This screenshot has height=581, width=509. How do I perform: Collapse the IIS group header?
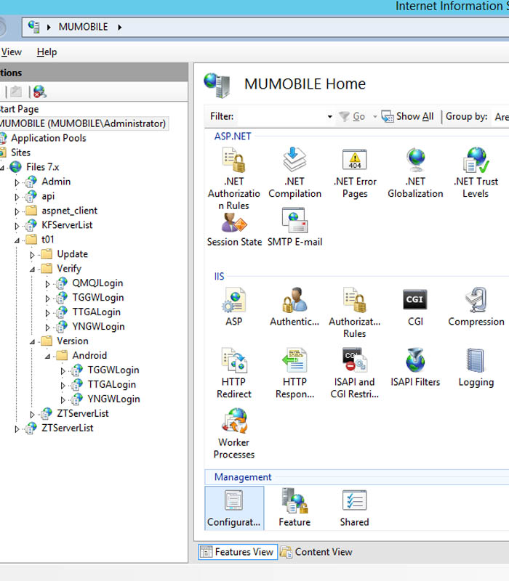click(x=220, y=276)
